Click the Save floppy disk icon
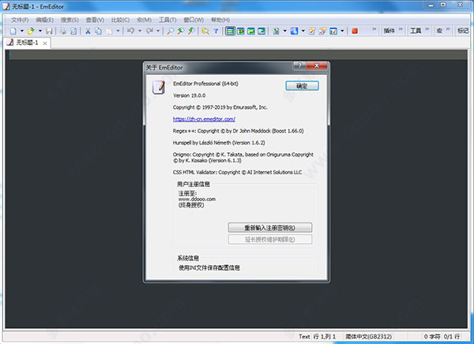This screenshot has height=344, width=474. coord(49,31)
